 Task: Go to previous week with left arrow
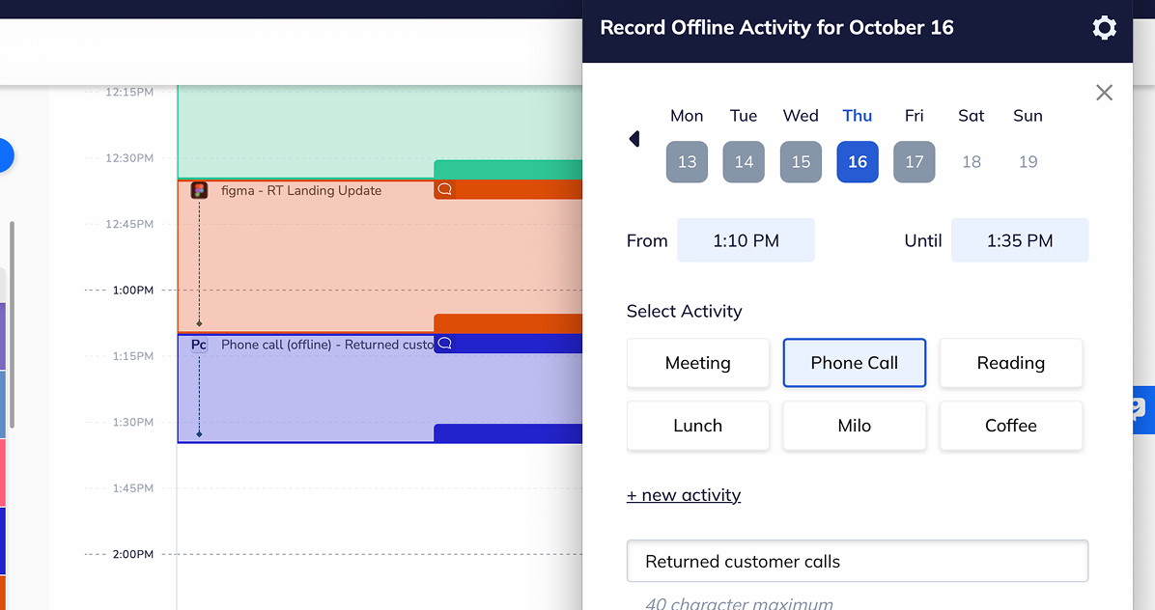(634, 139)
